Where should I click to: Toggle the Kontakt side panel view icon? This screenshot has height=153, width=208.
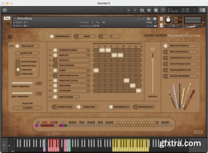[x=202, y=10]
